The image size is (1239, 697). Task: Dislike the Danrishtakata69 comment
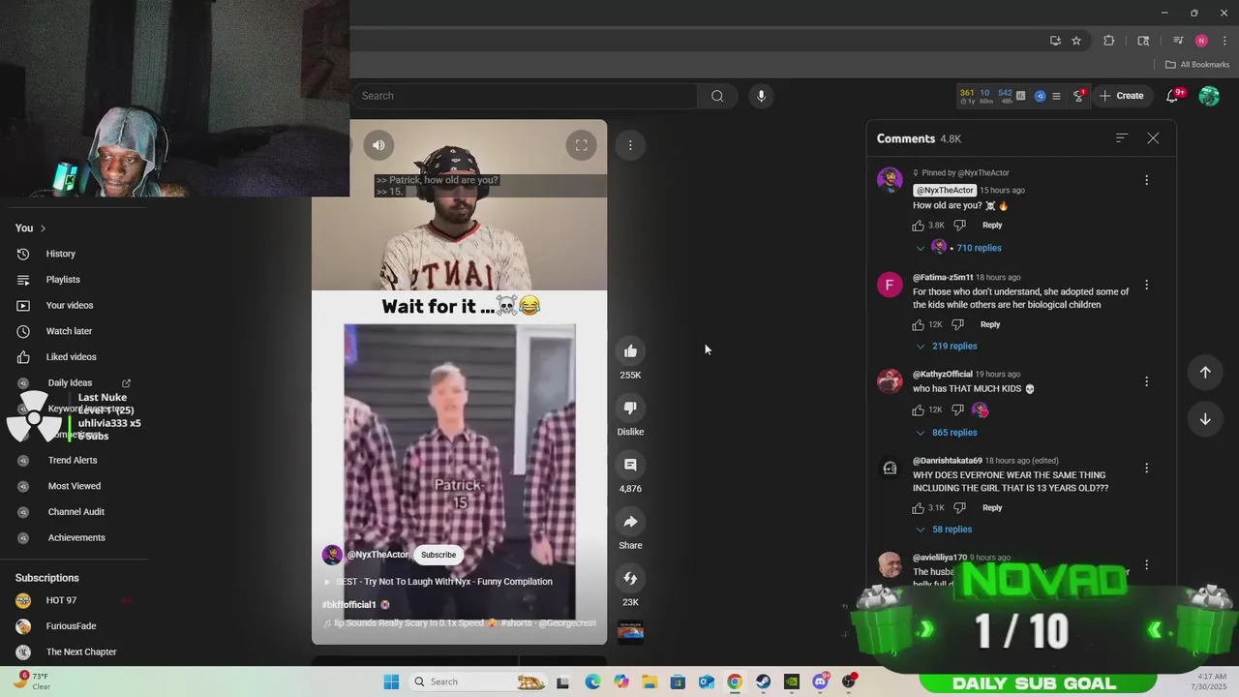pos(959,507)
